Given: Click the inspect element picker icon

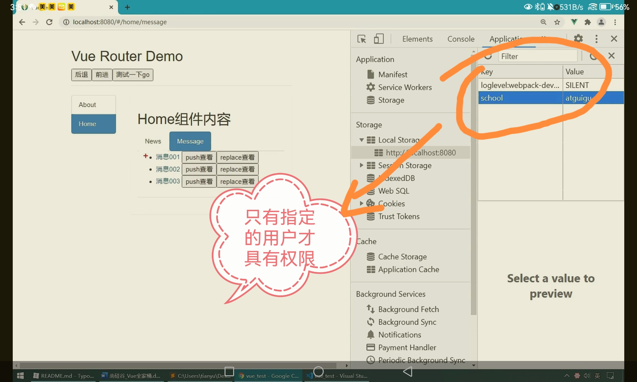Looking at the screenshot, I should [361, 39].
